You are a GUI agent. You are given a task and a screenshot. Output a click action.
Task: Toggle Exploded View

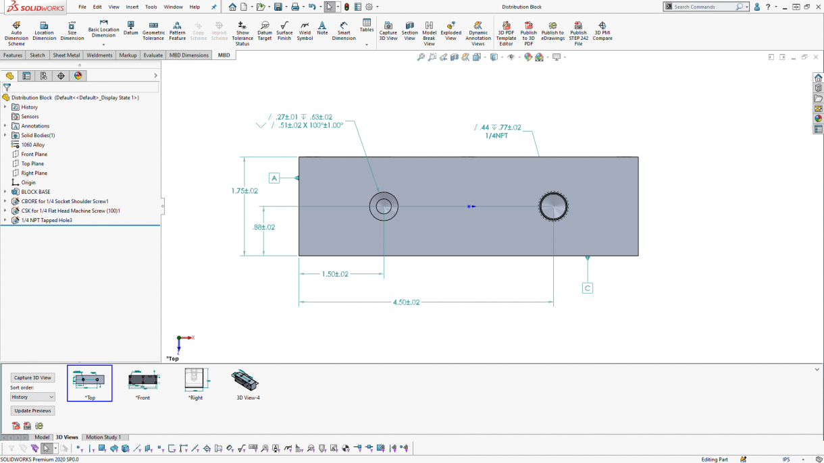(x=450, y=31)
